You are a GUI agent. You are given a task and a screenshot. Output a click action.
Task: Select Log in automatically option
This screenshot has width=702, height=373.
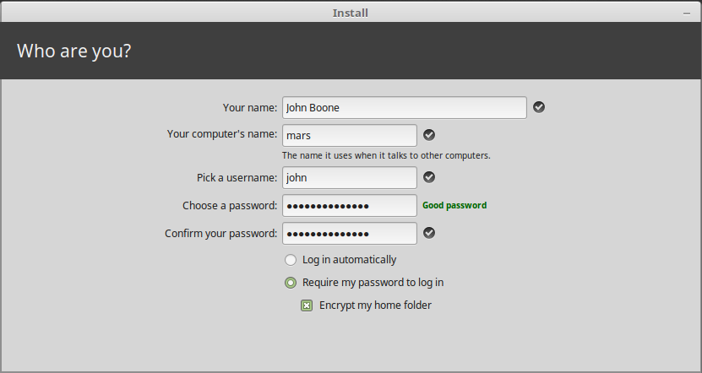[291, 260]
